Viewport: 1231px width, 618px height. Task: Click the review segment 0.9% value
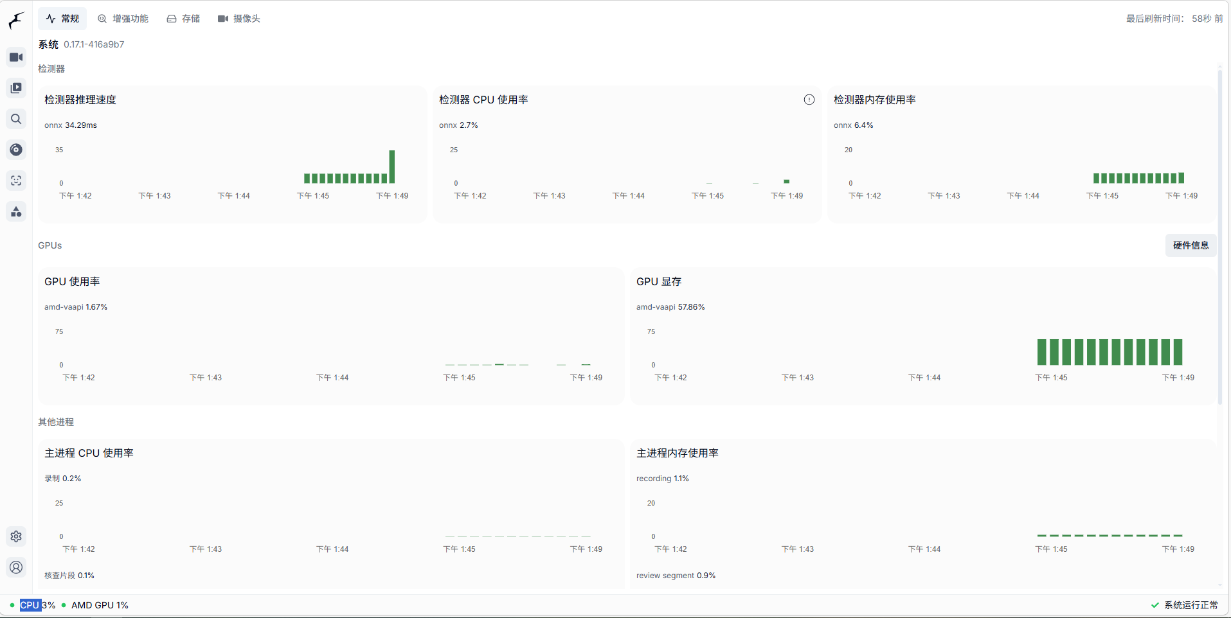click(676, 576)
